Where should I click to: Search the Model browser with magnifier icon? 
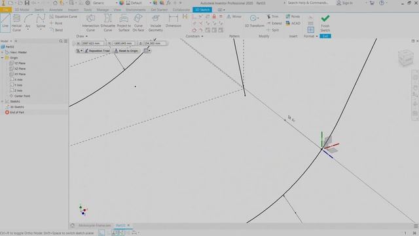tap(61, 41)
